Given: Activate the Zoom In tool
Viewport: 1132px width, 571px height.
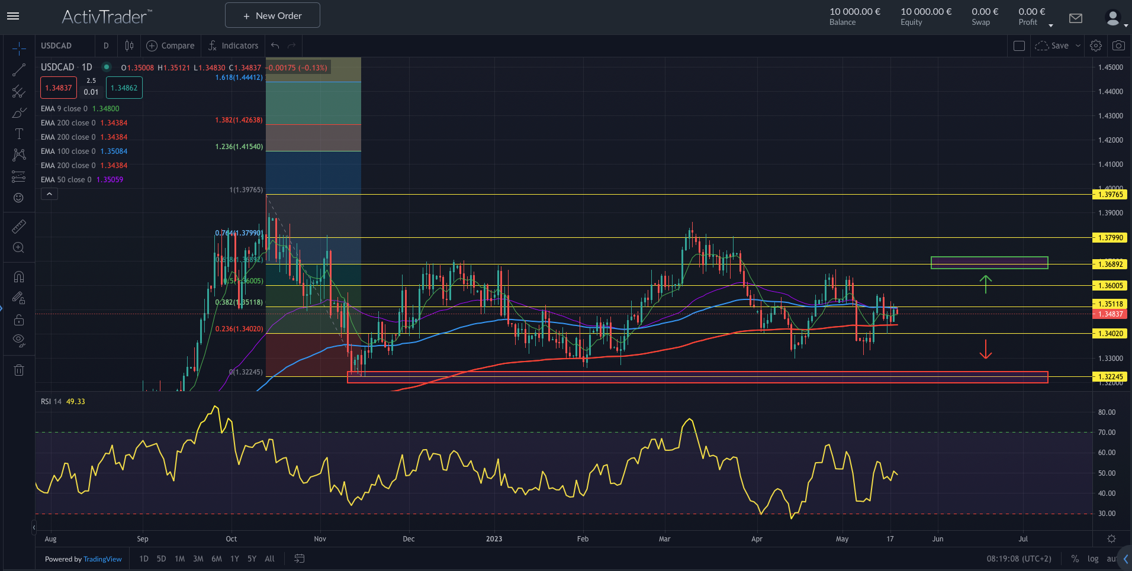Looking at the screenshot, I should click(19, 248).
